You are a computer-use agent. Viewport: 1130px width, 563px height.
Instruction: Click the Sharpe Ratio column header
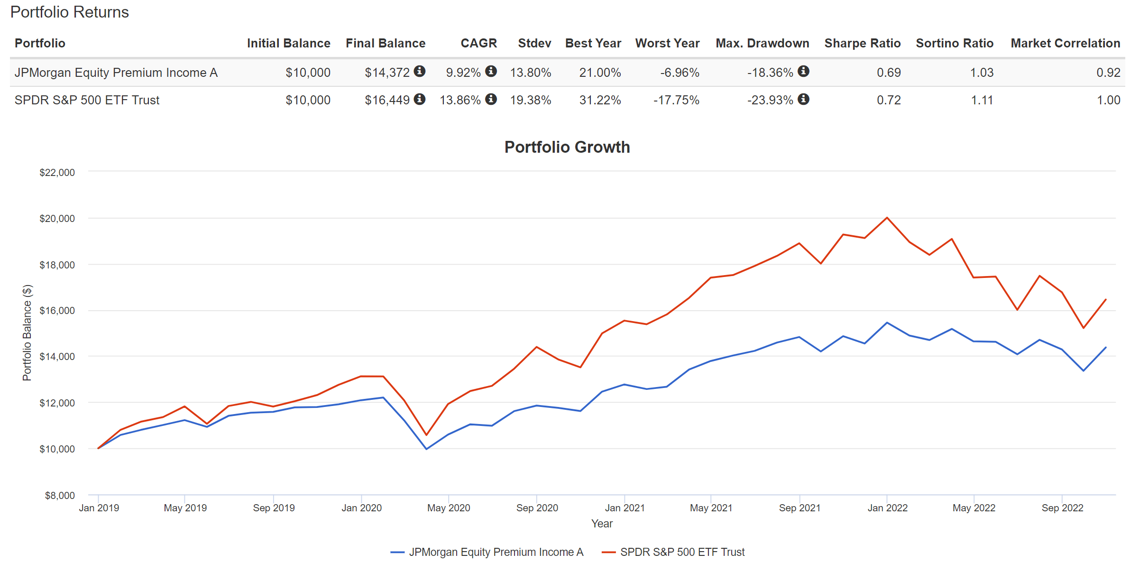[x=862, y=43]
